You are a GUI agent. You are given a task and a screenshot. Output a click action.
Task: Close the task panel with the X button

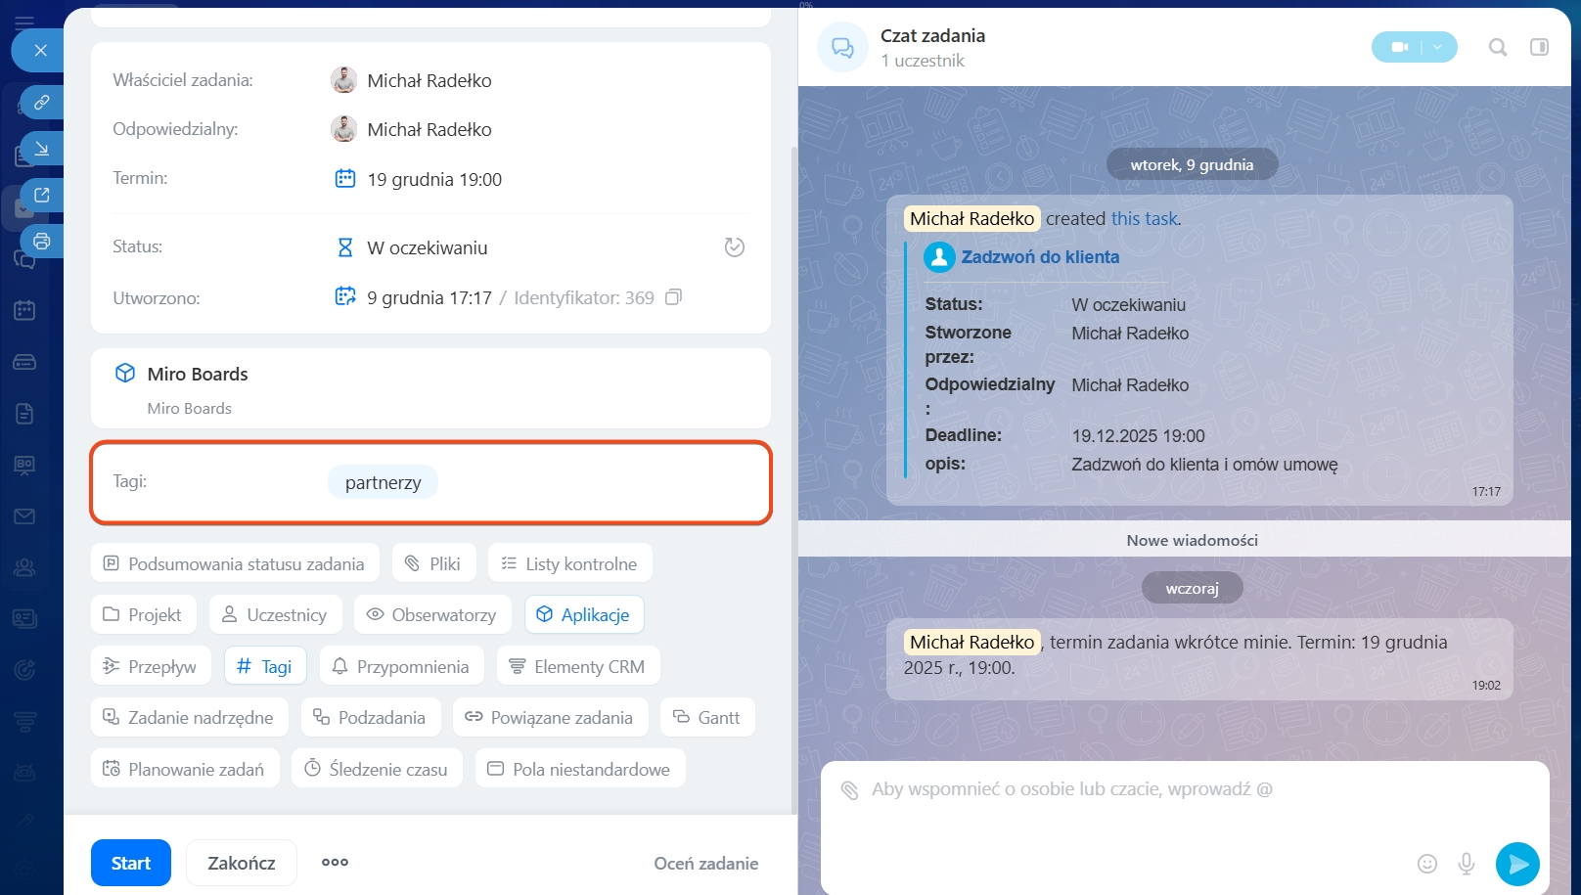click(40, 50)
